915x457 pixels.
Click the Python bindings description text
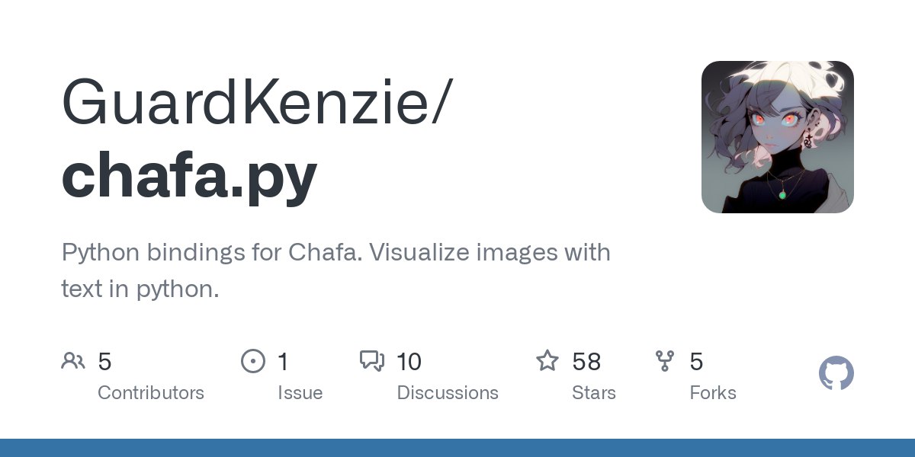coord(335,270)
